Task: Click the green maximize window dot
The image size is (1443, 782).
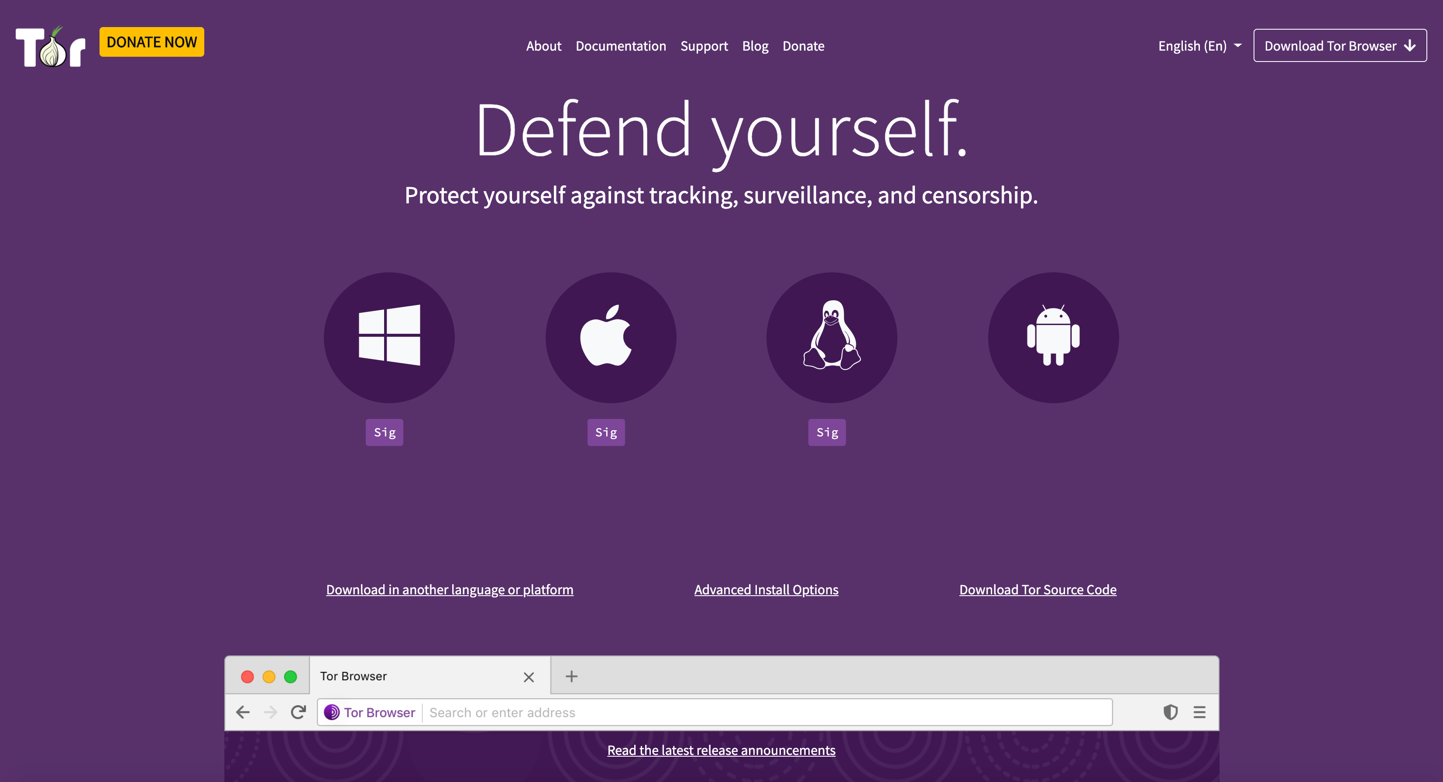Action: [x=290, y=677]
